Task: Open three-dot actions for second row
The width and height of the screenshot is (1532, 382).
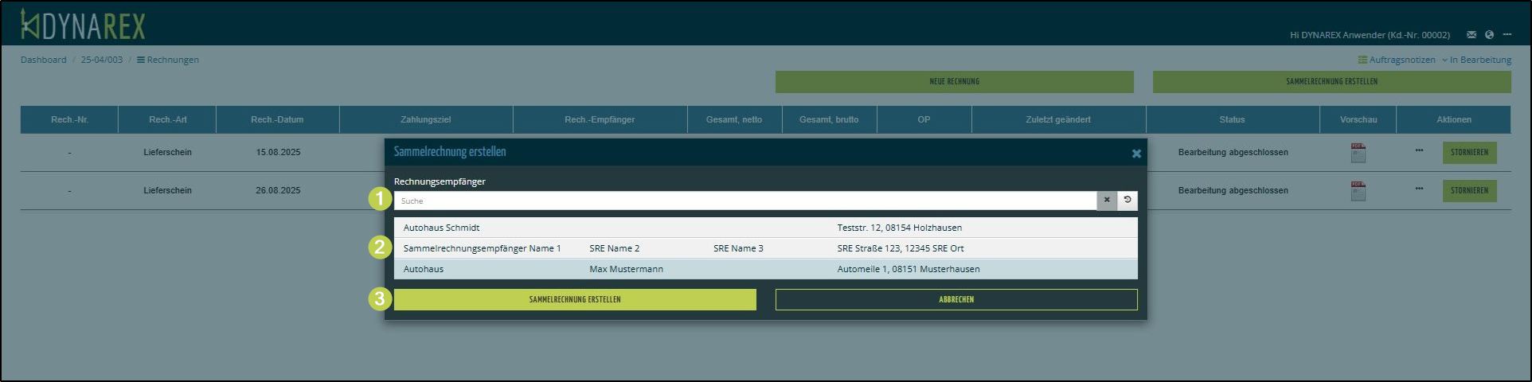Action: [x=1419, y=189]
